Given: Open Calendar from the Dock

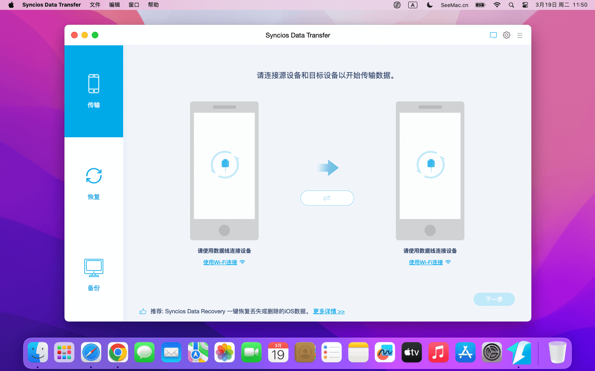Looking at the screenshot, I should tap(278, 352).
